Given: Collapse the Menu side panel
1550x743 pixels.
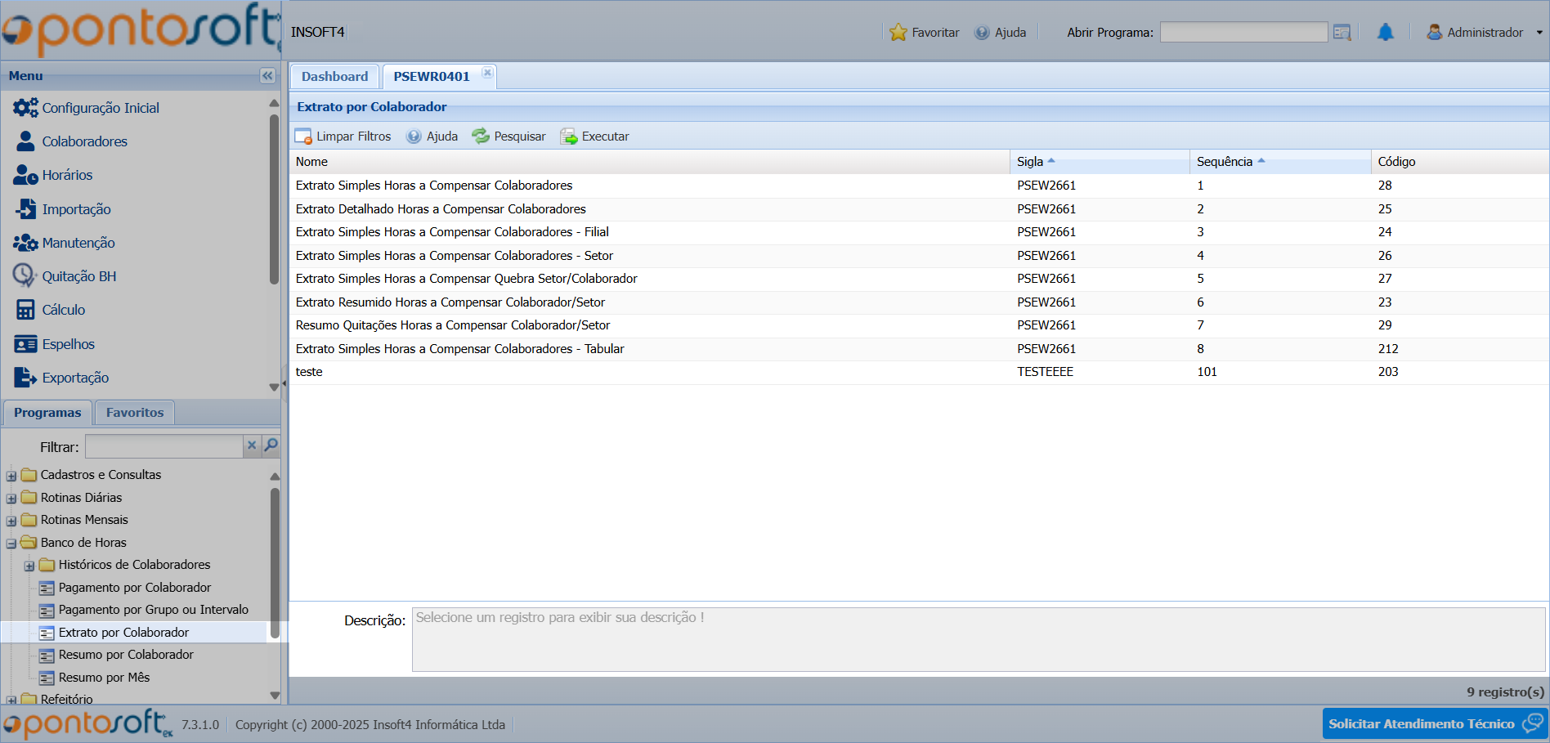Looking at the screenshot, I should tap(267, 76).
